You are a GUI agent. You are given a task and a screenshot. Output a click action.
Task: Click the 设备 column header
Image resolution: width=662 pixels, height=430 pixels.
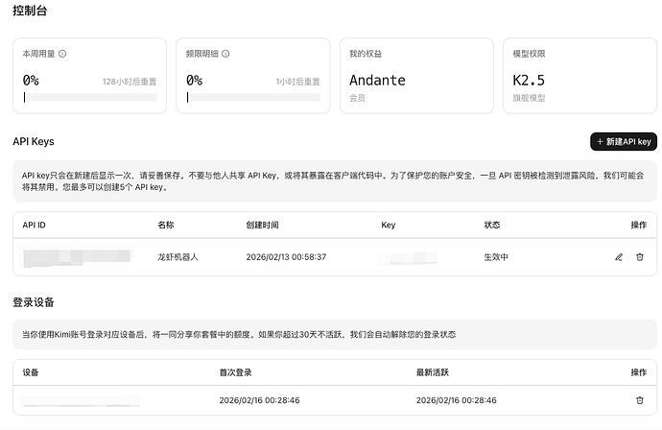click(x=31, y=372)
